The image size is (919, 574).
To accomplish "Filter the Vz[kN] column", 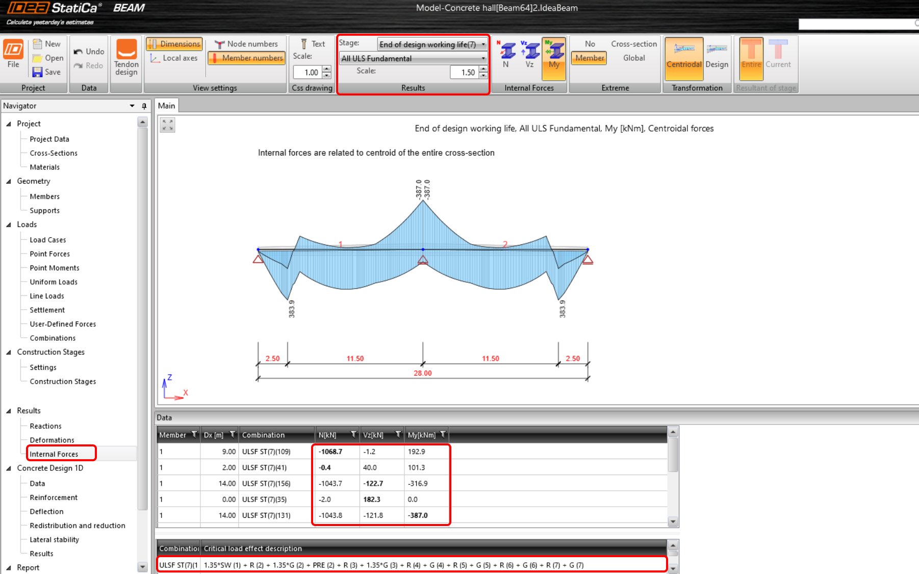I will point(398,435).
